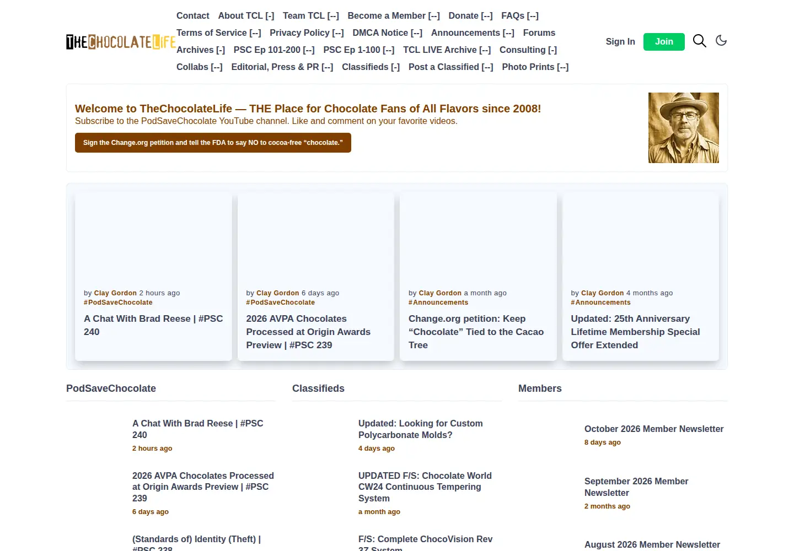This screenshot has width=794, height=551.
Task: Open Post a Classified [--] menu item
Action: 451,67
